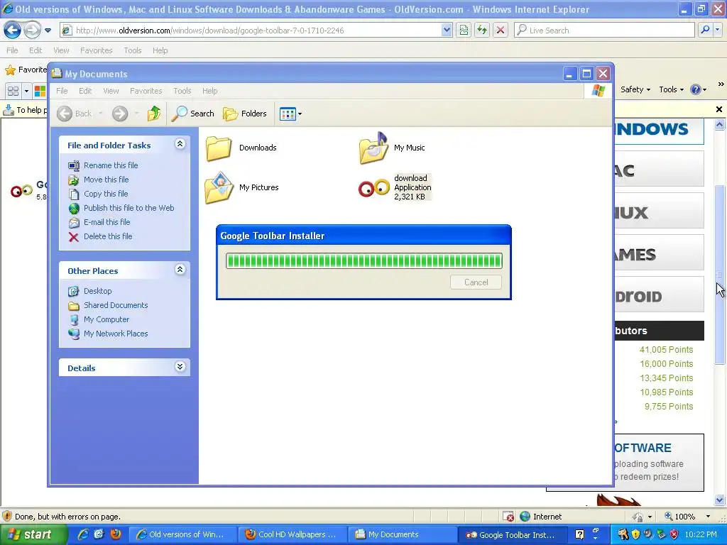Image resolution: width=727 pixels, height=545 pixels.
Task: Switch to My Documents taskbar button
Action: 402,534
